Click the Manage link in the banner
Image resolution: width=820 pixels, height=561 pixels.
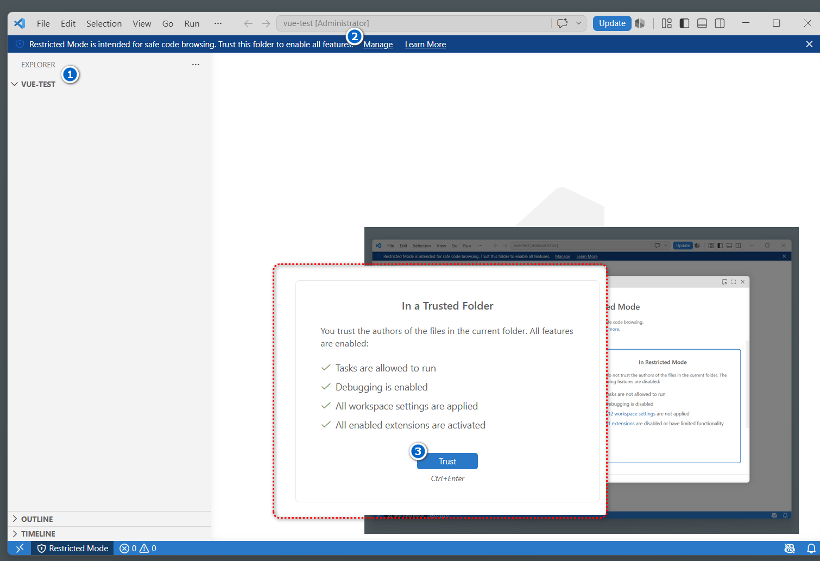click(x=378, y=45)
